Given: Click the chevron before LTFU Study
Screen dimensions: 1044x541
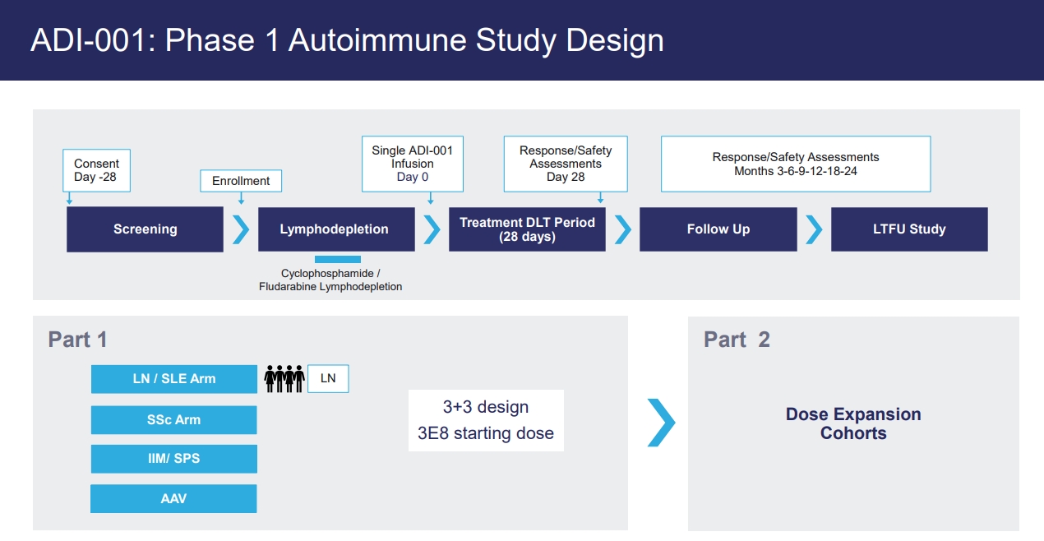Looking at the screenshot, I should (814, 229).
